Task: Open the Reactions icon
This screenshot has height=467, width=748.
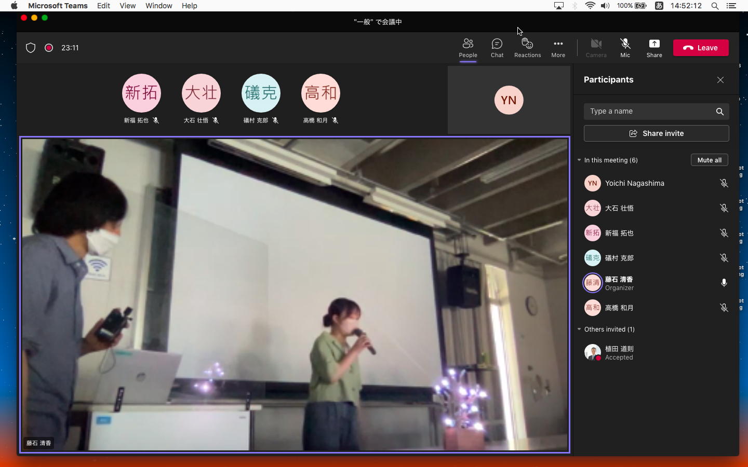Action: [x=527, y=47]
